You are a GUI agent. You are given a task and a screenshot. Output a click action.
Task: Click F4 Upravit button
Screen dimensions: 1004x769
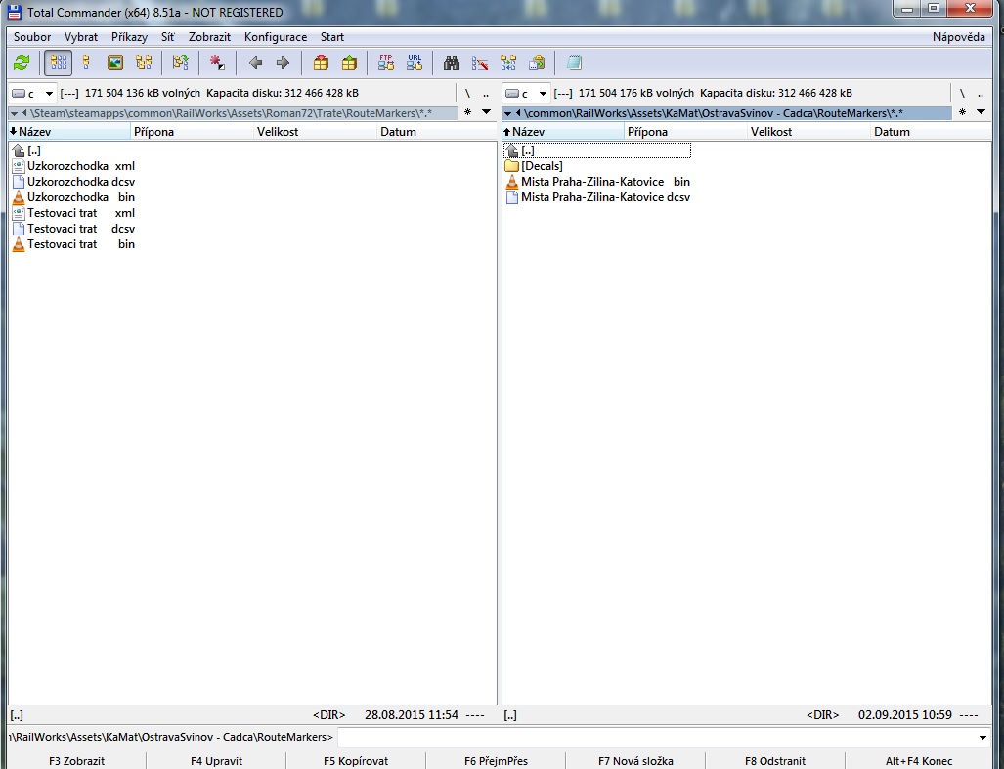click(216, 761)
